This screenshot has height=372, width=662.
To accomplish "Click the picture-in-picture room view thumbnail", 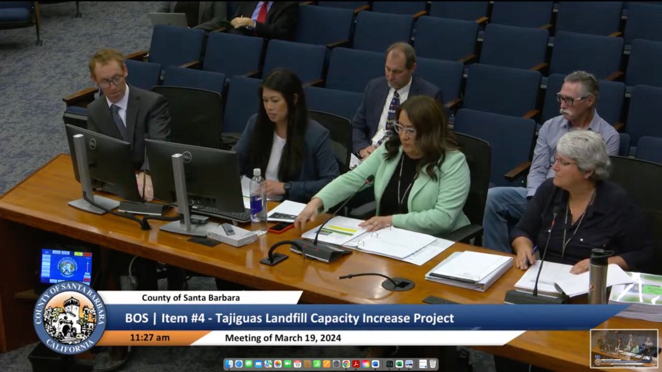I will point(624,349).
